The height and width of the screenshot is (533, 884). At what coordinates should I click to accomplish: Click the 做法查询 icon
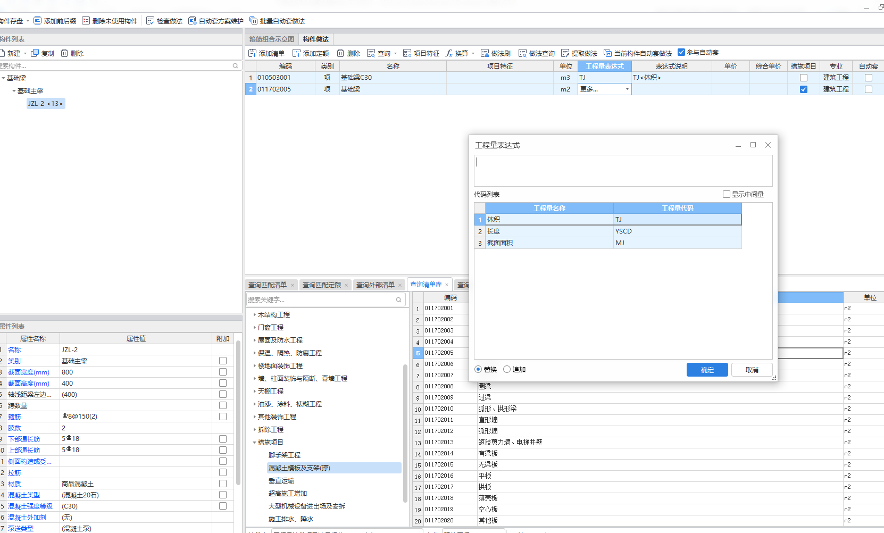point(523,53)
